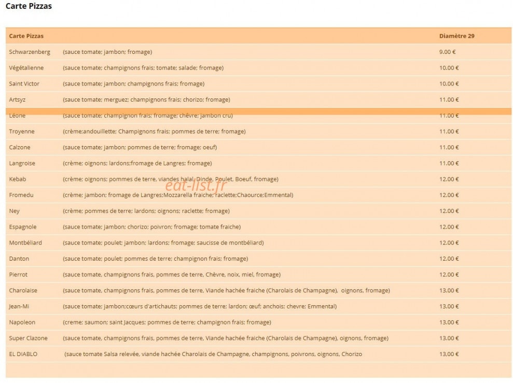
Task: Select the Ney pizza name
Action: [x=15, y=211]
